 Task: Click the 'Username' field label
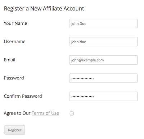(15, 42)
